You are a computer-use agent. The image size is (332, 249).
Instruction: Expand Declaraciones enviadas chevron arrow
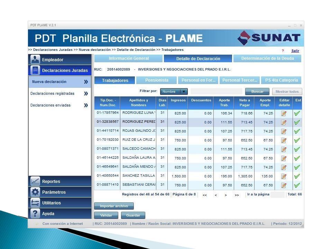(86, 105)
